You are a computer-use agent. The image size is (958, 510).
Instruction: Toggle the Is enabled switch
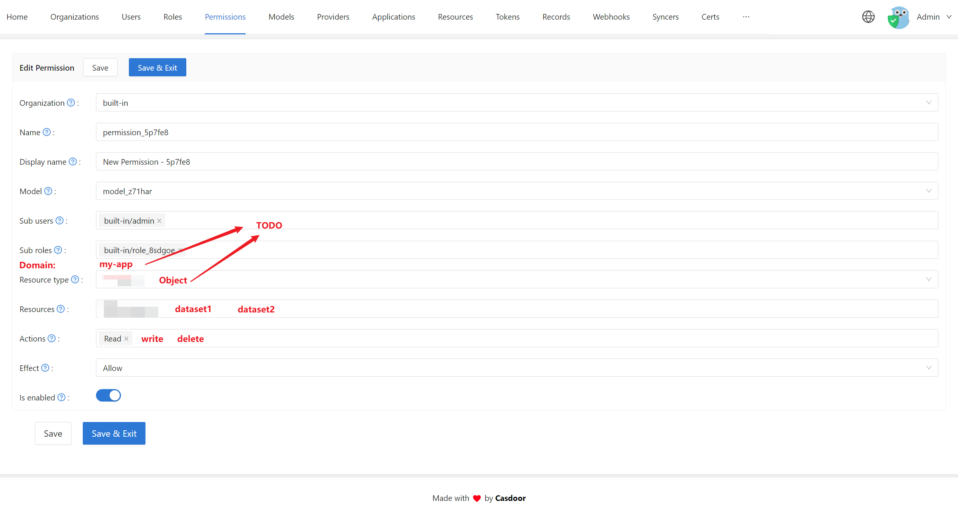[108, 396]
